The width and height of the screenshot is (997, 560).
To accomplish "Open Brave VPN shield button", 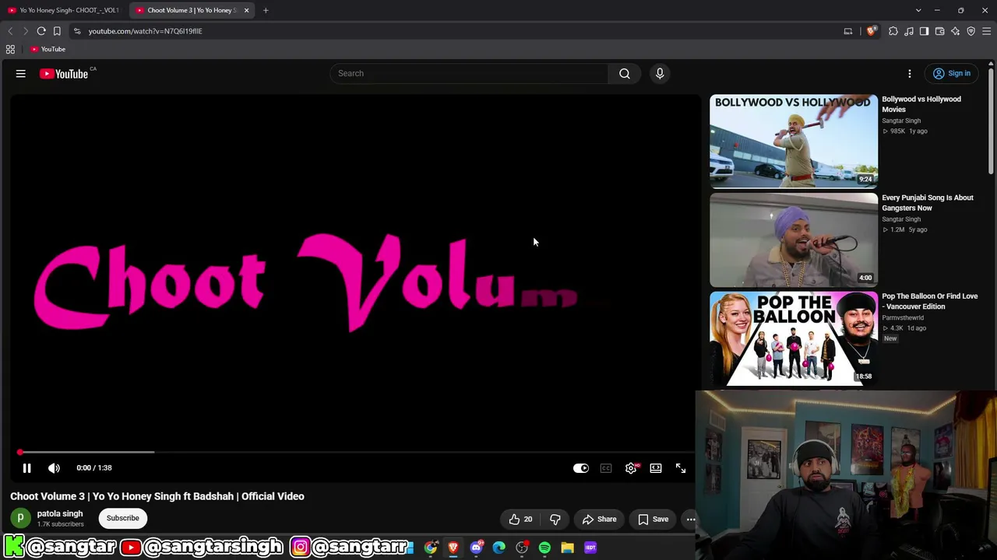I will click(971, 31).
